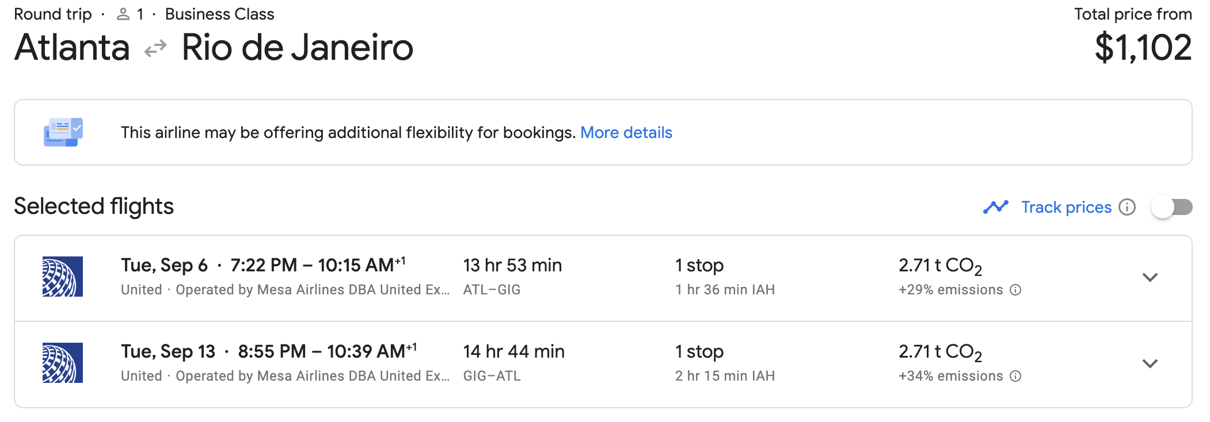This screenshot has height=422, width=1210.
Task: Click the price tracking chart icon
Action: pos(996,206)
